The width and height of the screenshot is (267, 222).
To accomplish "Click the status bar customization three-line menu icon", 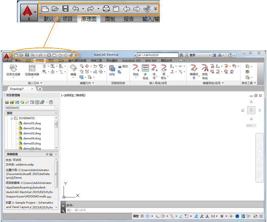I will point(261,216).
